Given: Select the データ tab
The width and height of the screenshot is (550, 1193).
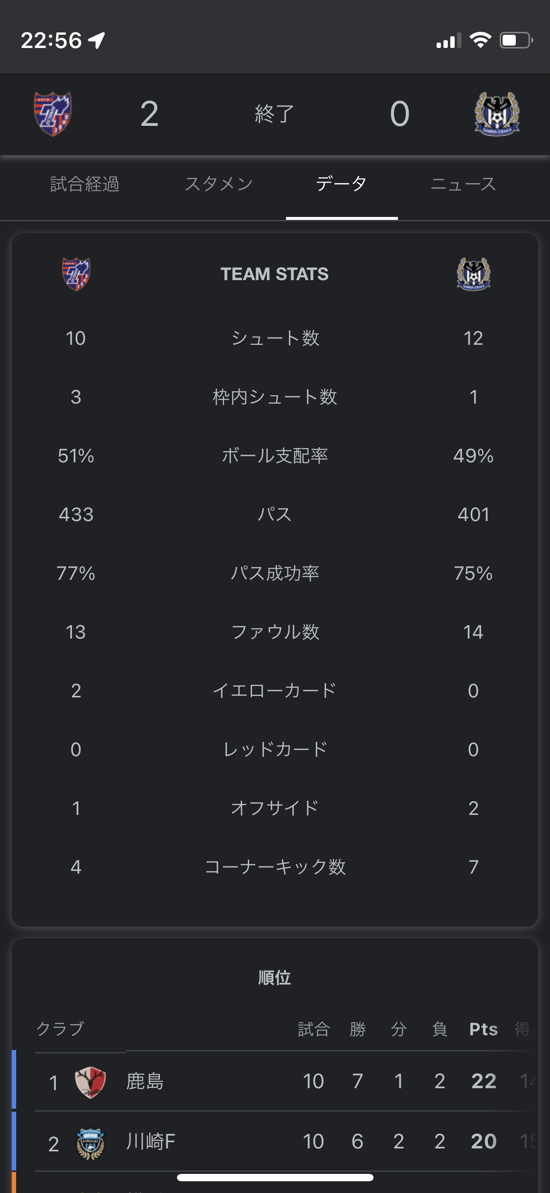Looking at the screenshot, I should point(341,184).
